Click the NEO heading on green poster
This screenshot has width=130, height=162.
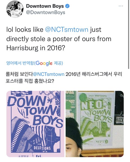tap(92, 105)
